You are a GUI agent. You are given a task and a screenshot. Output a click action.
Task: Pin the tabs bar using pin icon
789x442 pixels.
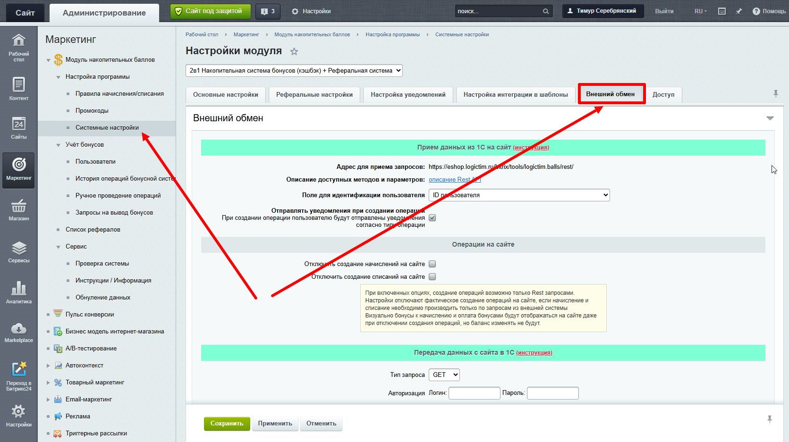pyautogui.click(x=775, y=94)
